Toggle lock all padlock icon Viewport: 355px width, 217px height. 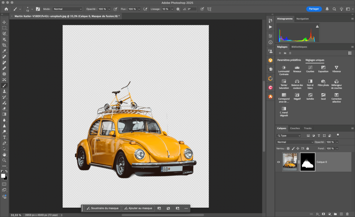[x=308, y=148]
